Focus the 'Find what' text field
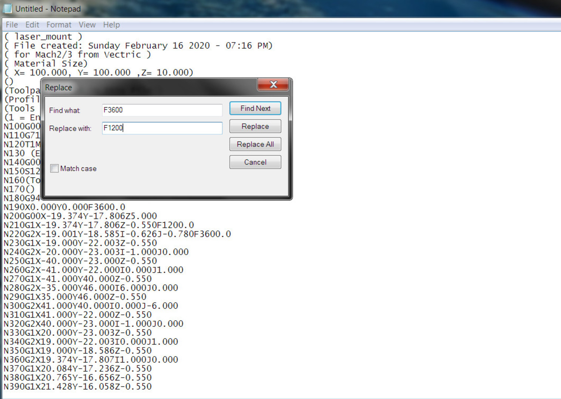 (162, 110)
